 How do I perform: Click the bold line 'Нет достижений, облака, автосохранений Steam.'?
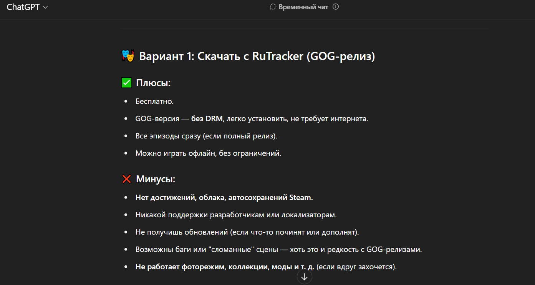click(x=224, y=198)
